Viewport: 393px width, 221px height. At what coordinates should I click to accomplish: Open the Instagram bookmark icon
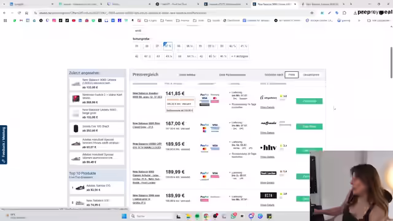pyautogui.click(x=54, y=20)
